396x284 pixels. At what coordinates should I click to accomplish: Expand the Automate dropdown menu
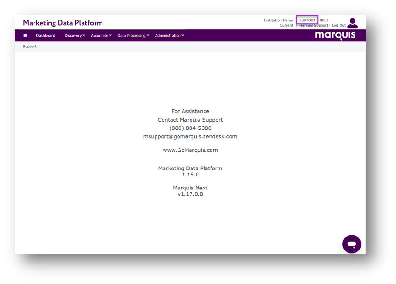[101, 36]
